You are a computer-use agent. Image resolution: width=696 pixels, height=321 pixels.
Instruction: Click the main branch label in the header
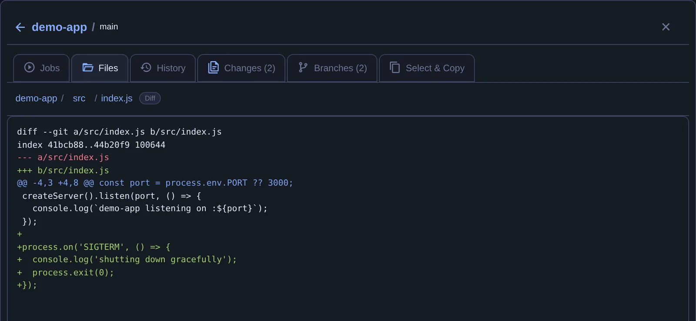tap(109, 27)
